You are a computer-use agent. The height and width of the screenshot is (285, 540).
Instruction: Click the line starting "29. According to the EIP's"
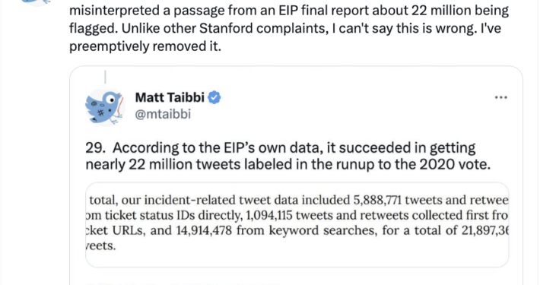coord(281,148)
